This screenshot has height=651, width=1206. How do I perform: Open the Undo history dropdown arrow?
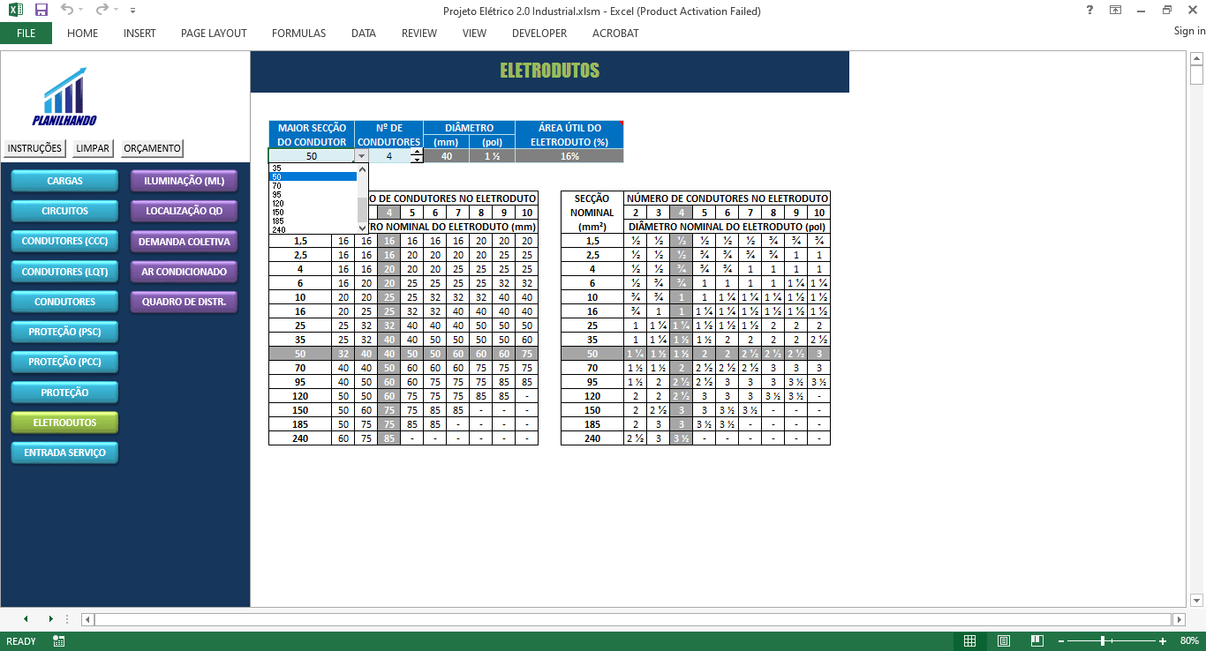click(80, 11)
